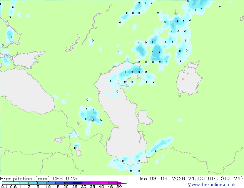Open the weatheronline.co.uk link

(x=212, y=185)
